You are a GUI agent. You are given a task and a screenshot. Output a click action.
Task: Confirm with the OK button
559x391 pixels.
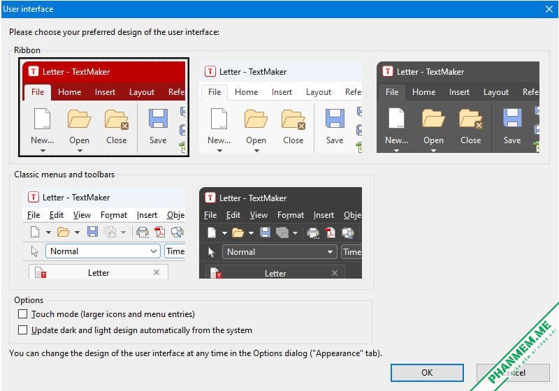[x=427, y=372]
